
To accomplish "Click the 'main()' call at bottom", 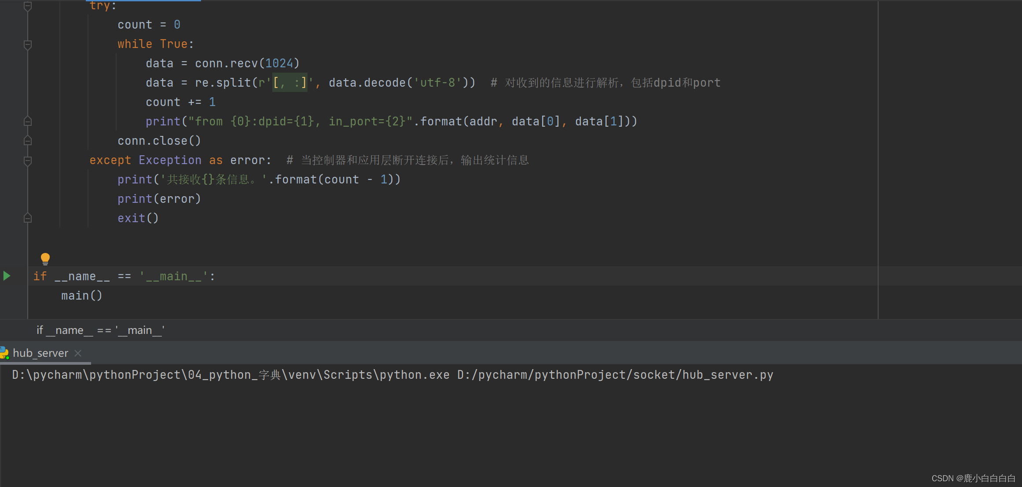I will point(82,296).
